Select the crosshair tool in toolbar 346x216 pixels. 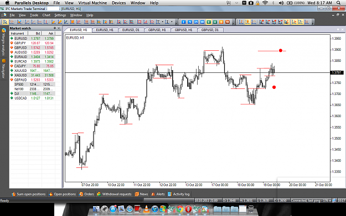(x=12, y=22)
